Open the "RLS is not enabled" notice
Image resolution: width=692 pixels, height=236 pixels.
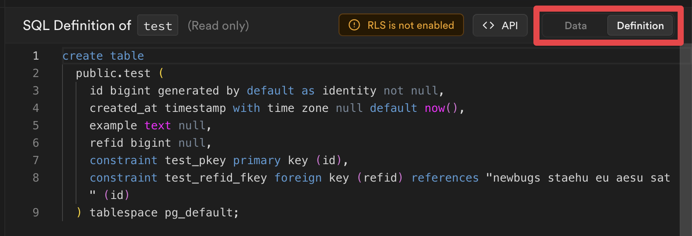click(x=401, y=25)
